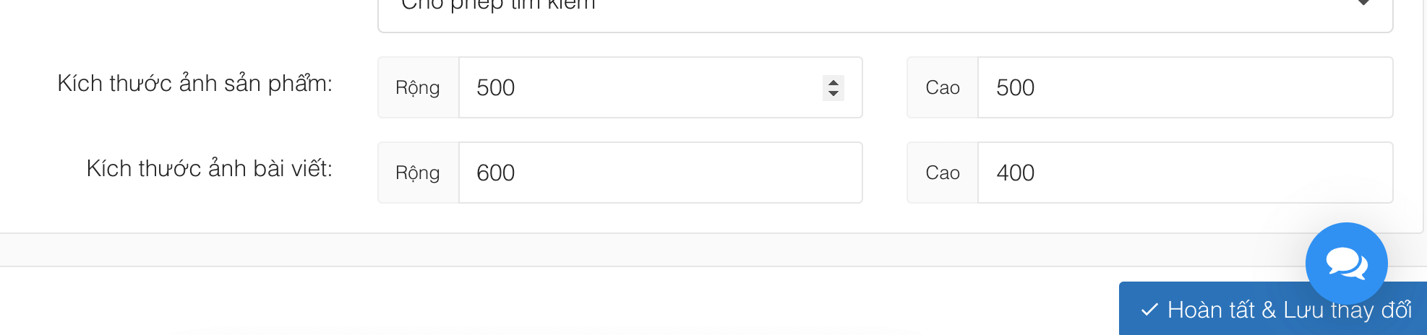
Task: Click the gray footer strip of the settings panel
Action: pyautogui.click(x=578, y=250)
